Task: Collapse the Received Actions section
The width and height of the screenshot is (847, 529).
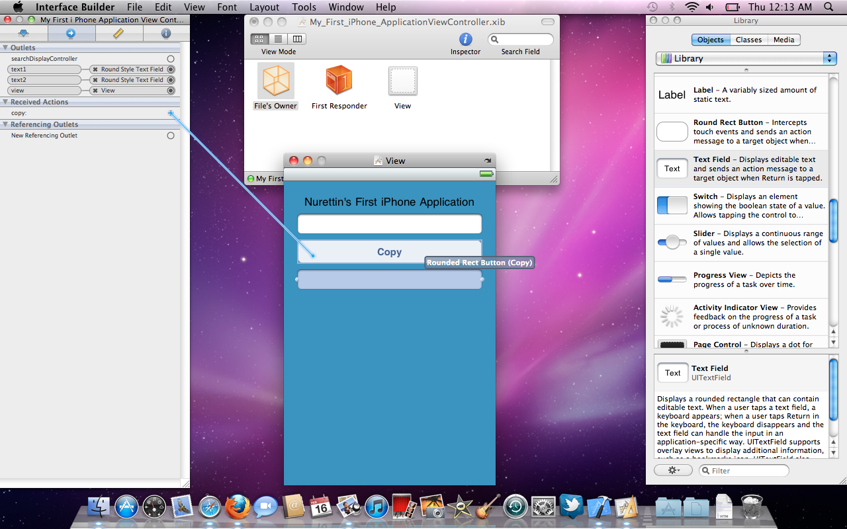Action: [5, 102]
